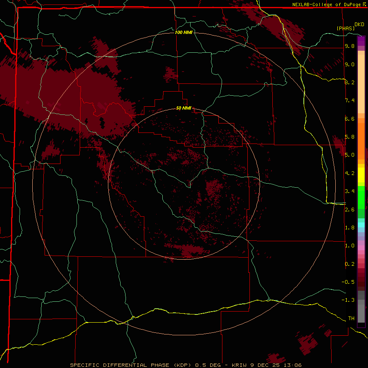Pick the bright green band in the legend
Image resolution: width=368 pixels, height=368 pixels.
tap(361, 197)
